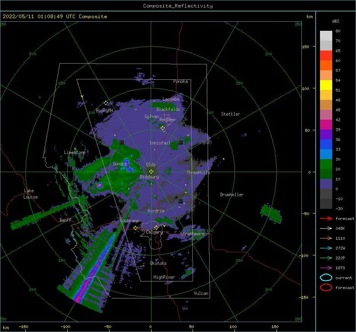Click the red 65–60 dBZ color band
The height and width of the screenshot is (332, 356).
(x=326, y=56)
